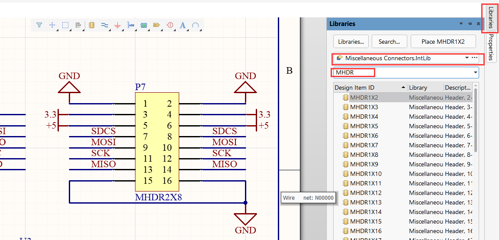Select the parameter set directive tool

170,25
